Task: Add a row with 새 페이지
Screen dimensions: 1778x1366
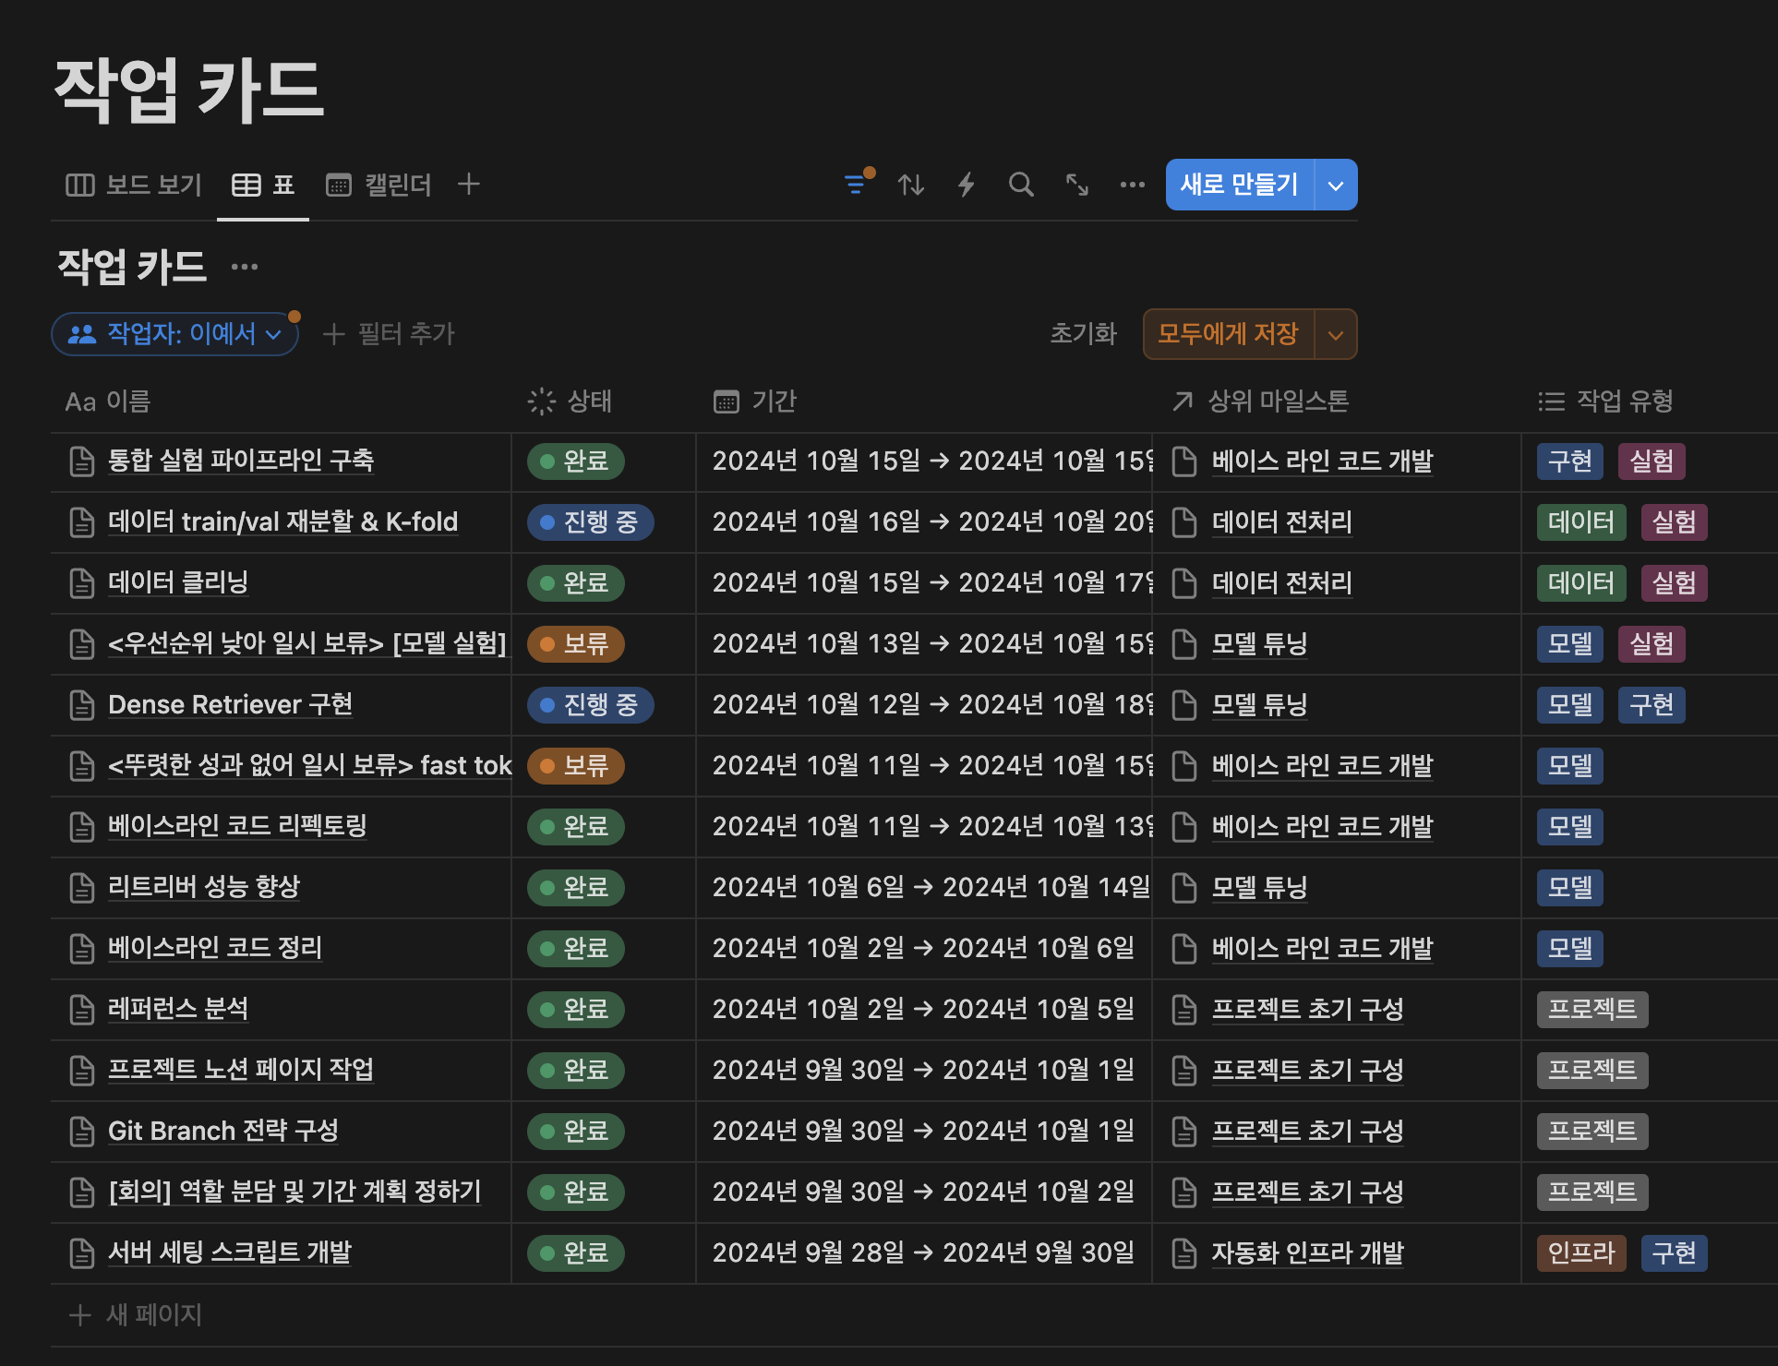Action: 136,1314
